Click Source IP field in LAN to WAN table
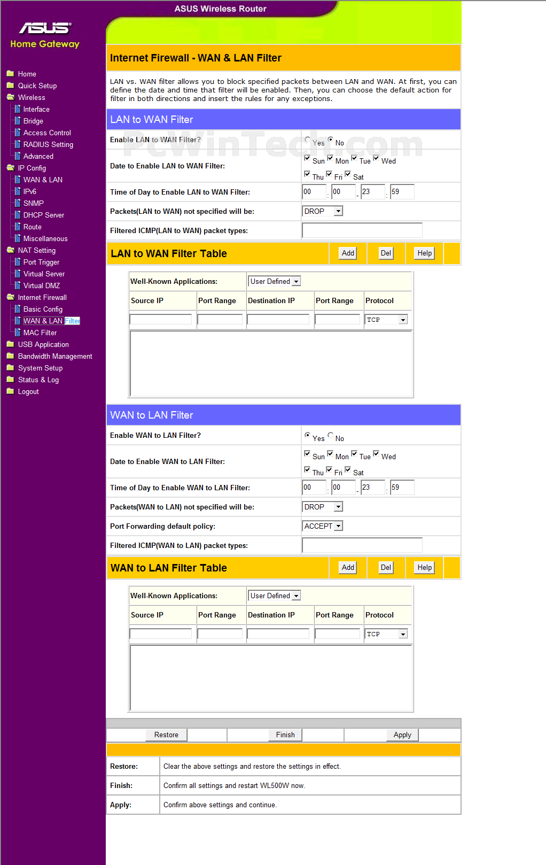The image size is (546, 865). (x=161, y=320)
